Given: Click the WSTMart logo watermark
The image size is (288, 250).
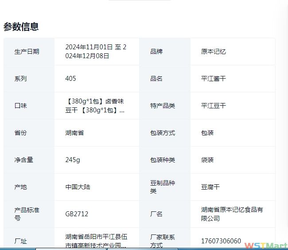Looking at the screenshot, I should (265, 246).
